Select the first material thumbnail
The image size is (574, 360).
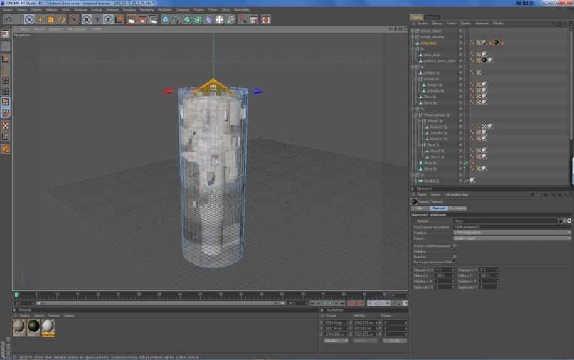[x=19, y=327]
